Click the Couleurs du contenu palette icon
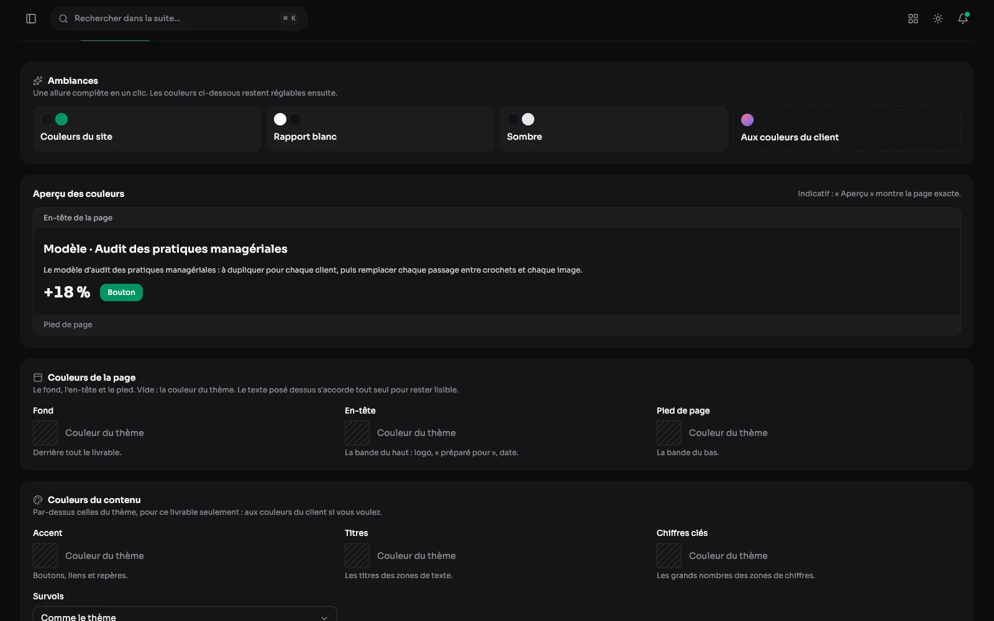The height and width of the screenshot is (621, 994). 38,500
